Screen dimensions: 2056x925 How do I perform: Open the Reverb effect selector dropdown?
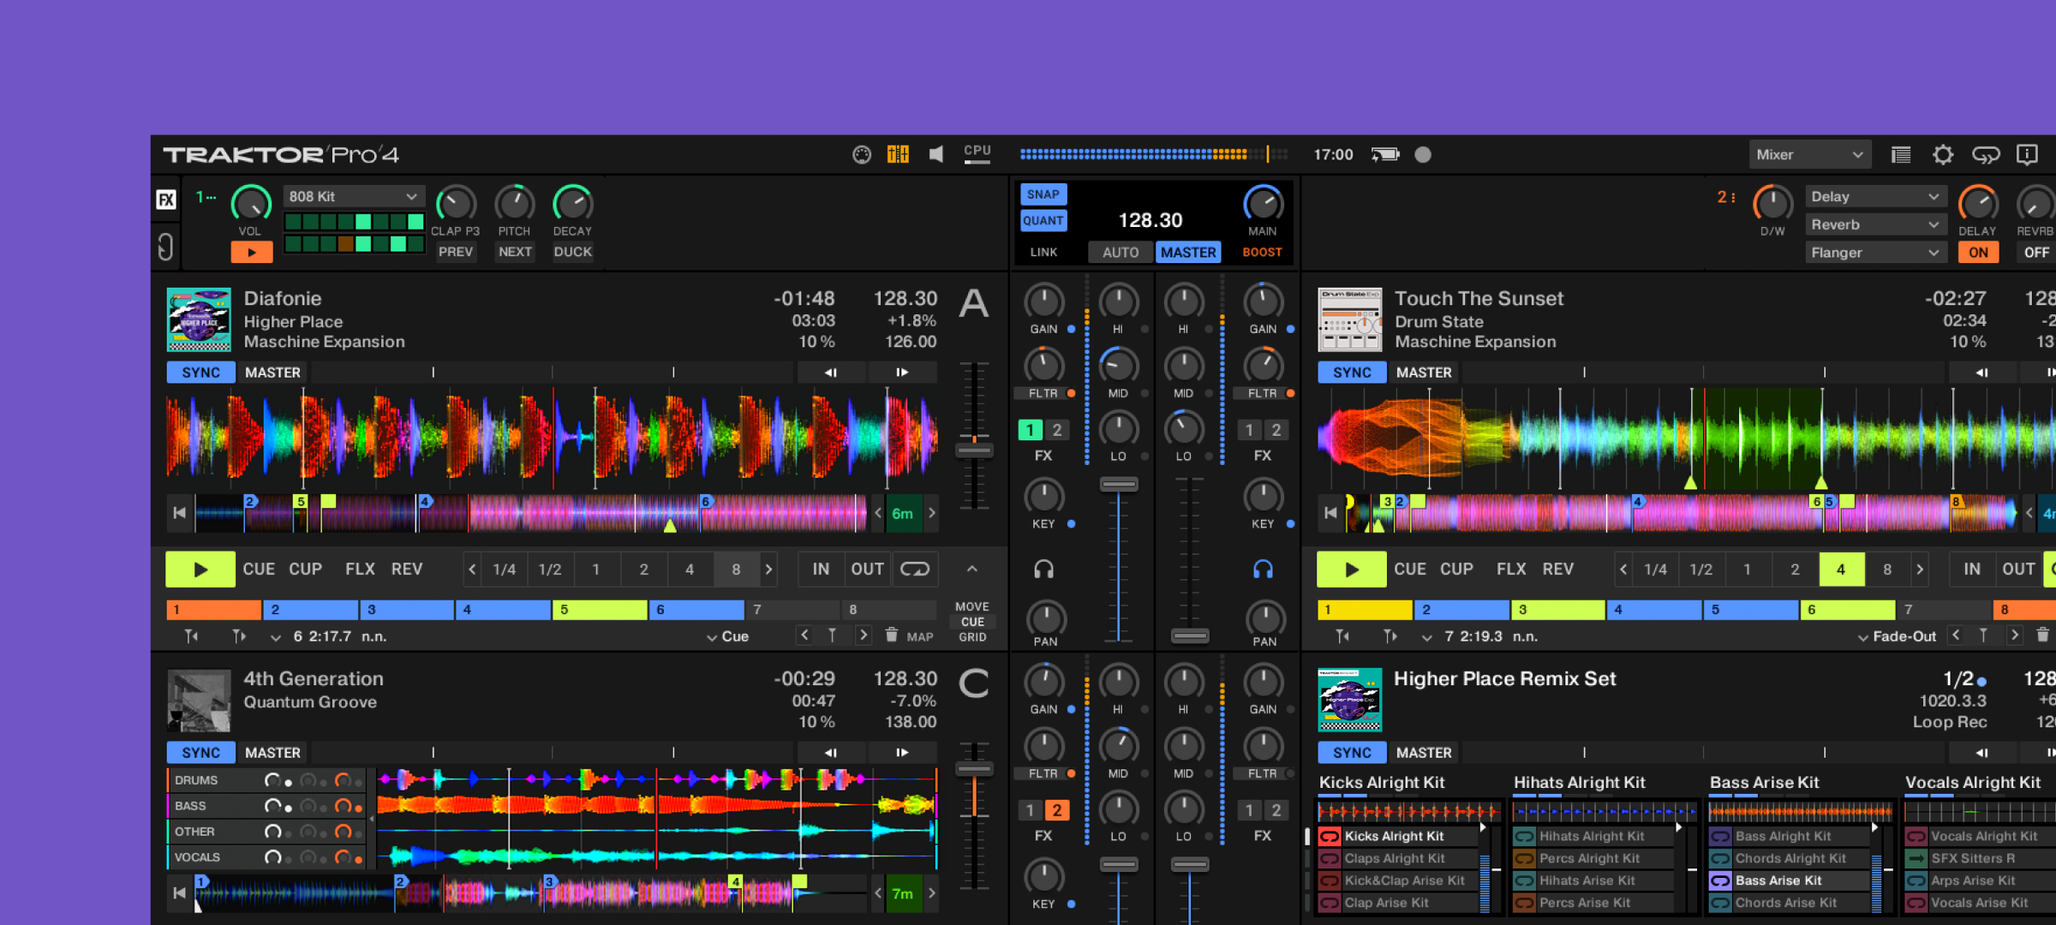(x=1875, y=225)
